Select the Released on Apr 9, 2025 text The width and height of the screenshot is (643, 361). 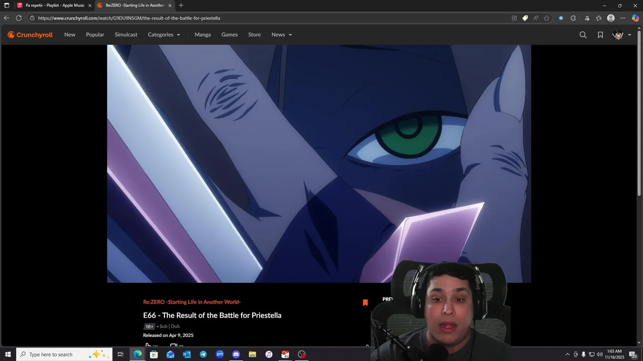pos(168,335)
